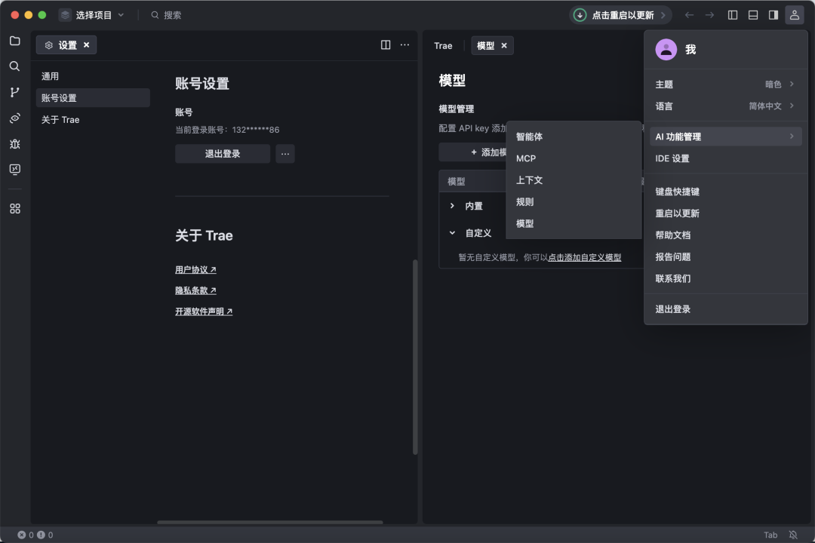Screen dimensions: 815x543
Task: Toggle the right sidebar layout icon
Action: 773,15
